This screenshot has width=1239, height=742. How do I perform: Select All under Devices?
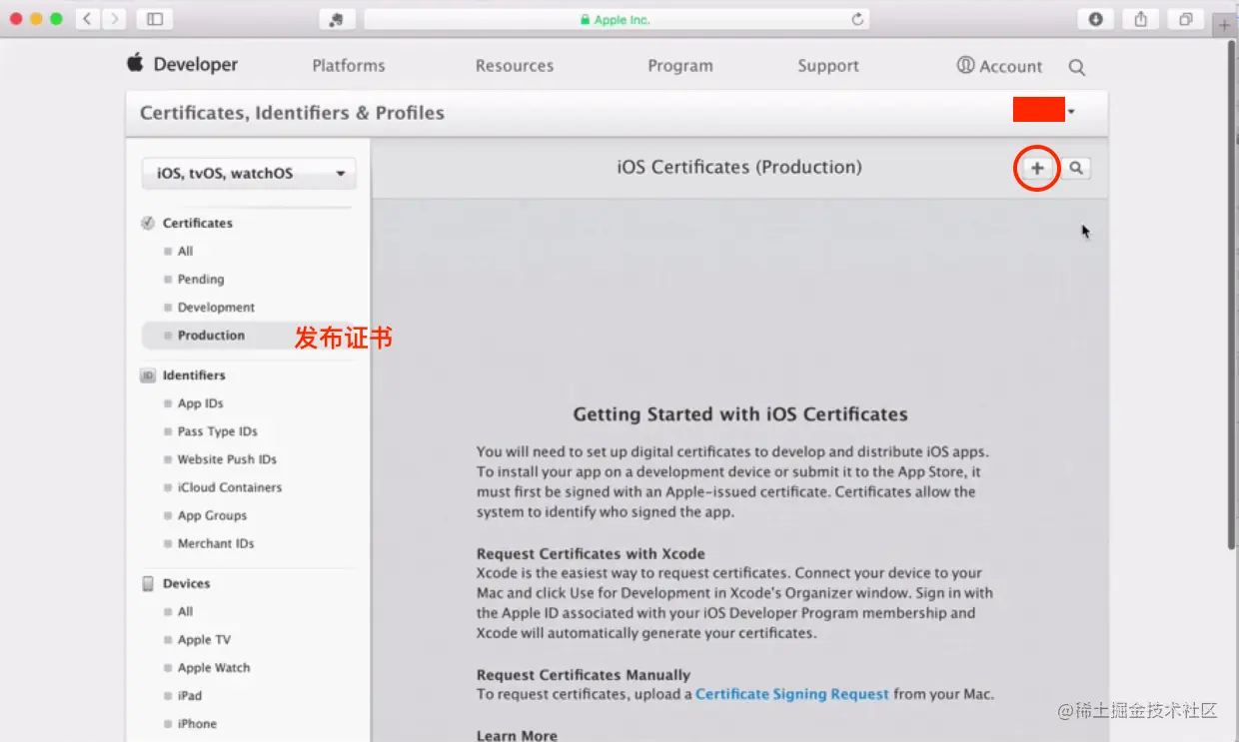(x=185, y=611)
